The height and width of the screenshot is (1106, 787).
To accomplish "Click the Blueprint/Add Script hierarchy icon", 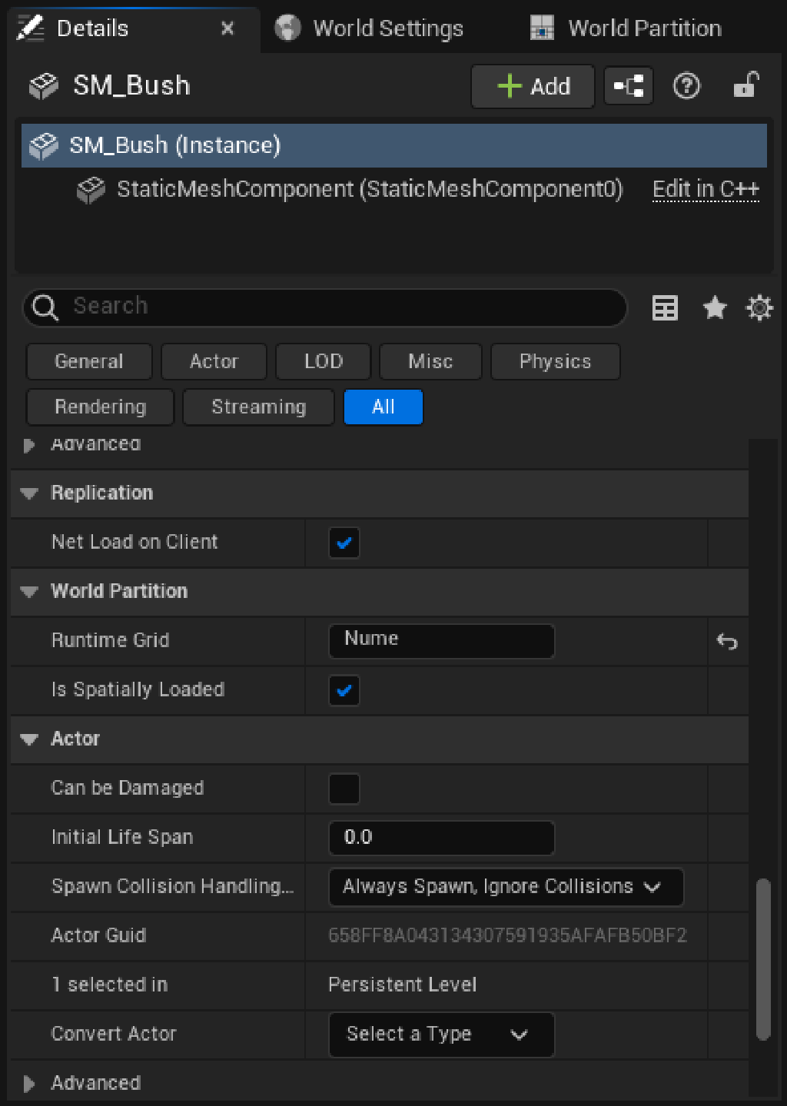I will click(x=628, y=86).
